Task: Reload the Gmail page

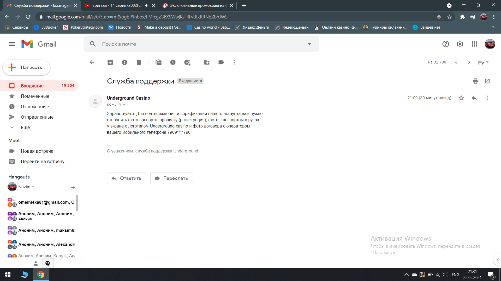Action: coord(28,17)
